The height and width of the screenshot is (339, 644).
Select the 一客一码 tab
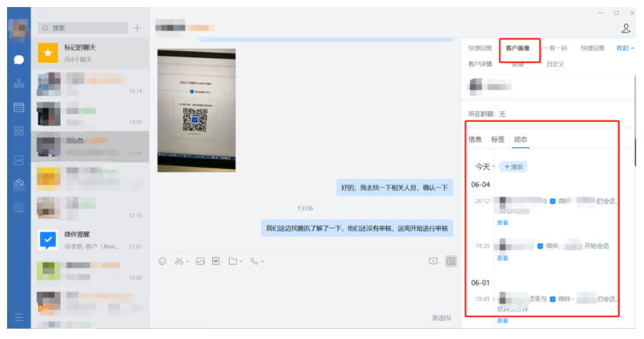555,48
